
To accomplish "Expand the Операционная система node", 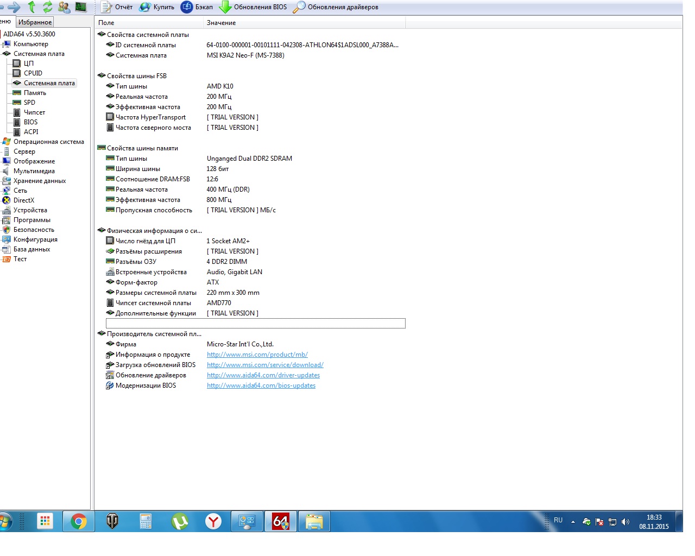I will pyautogui.click(x=48, y=142).
